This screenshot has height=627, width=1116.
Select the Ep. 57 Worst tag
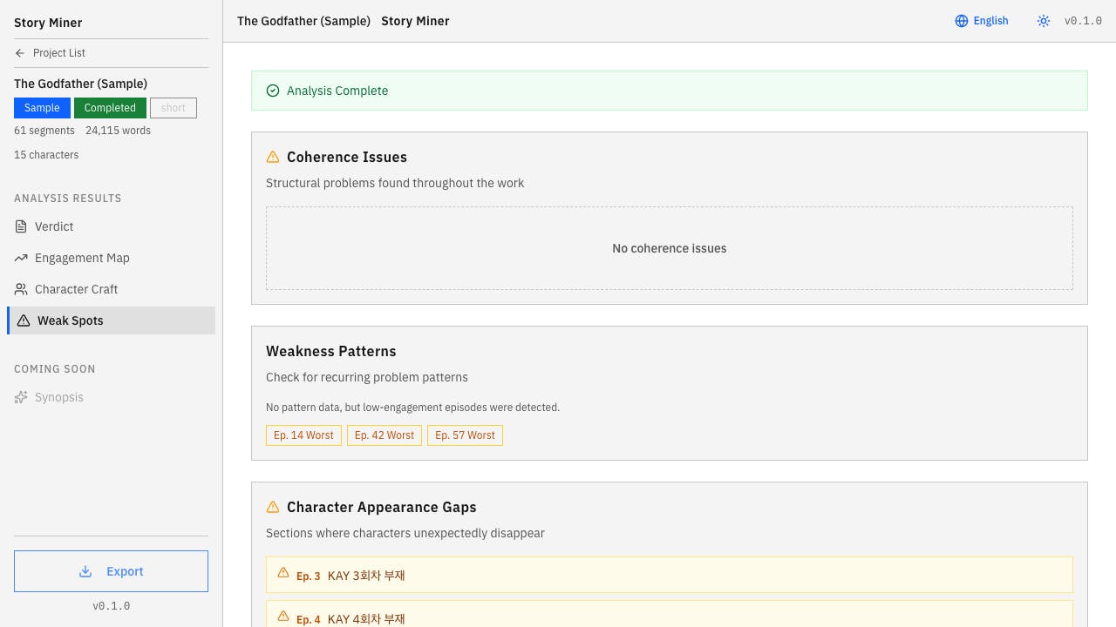point(465,435)
